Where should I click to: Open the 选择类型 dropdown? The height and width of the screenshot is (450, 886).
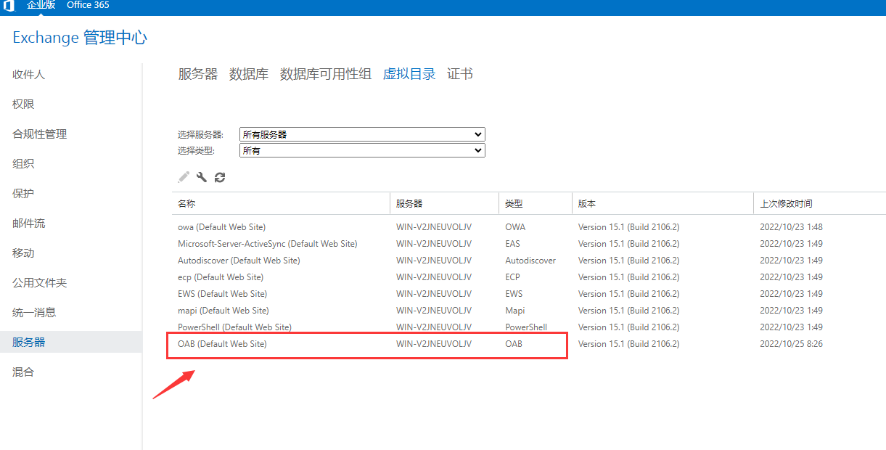point(362,150)
